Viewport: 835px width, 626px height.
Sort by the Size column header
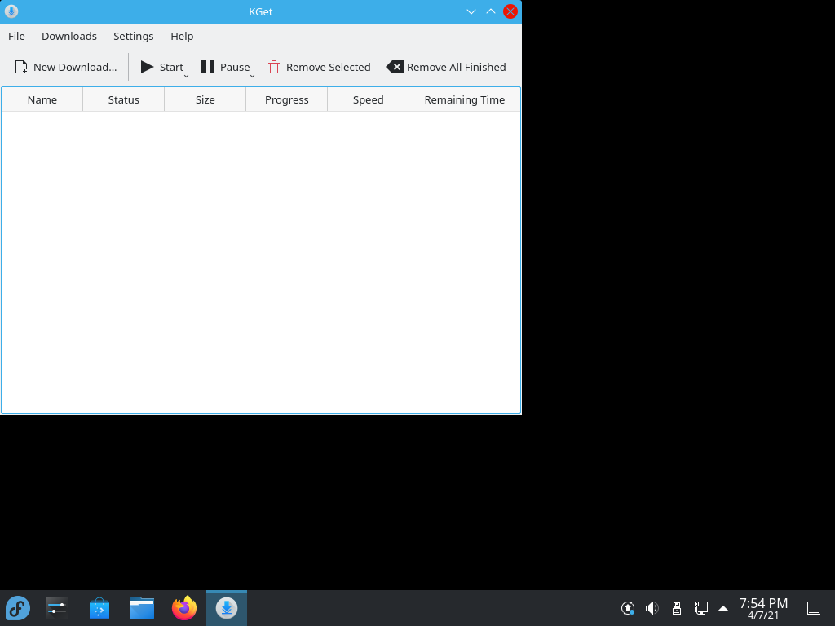(205, 99)
